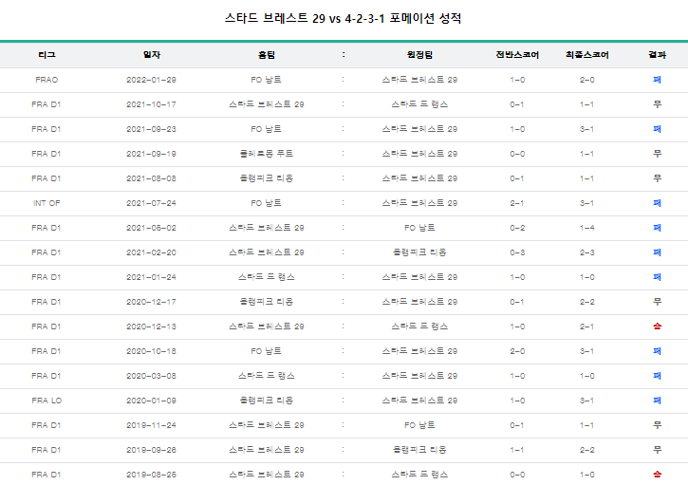
Task: Click the half-time score 1-1 on 2019-09-28
Action: pyautogui.click(x=517, y=450)
